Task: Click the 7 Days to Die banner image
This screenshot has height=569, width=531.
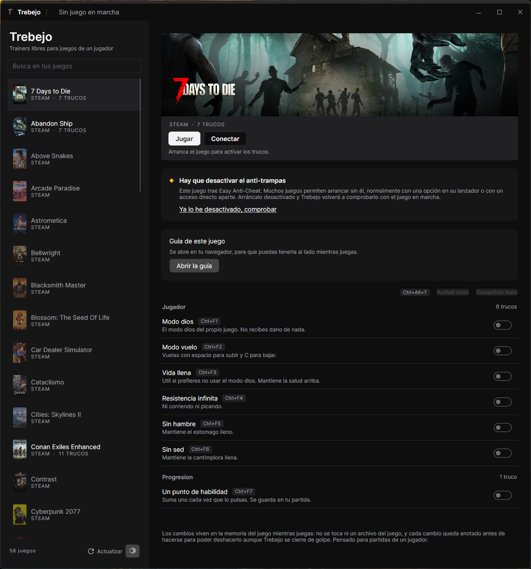Action: tap(340, 75)
